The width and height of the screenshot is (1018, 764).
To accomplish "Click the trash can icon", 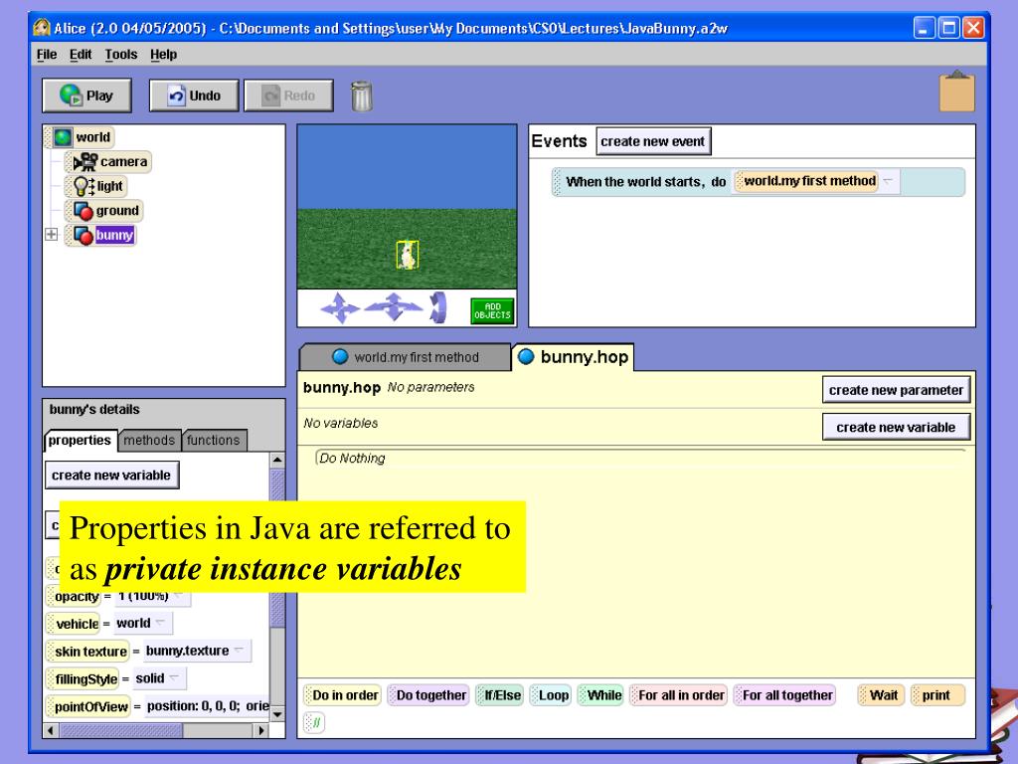I will point(363,96).
